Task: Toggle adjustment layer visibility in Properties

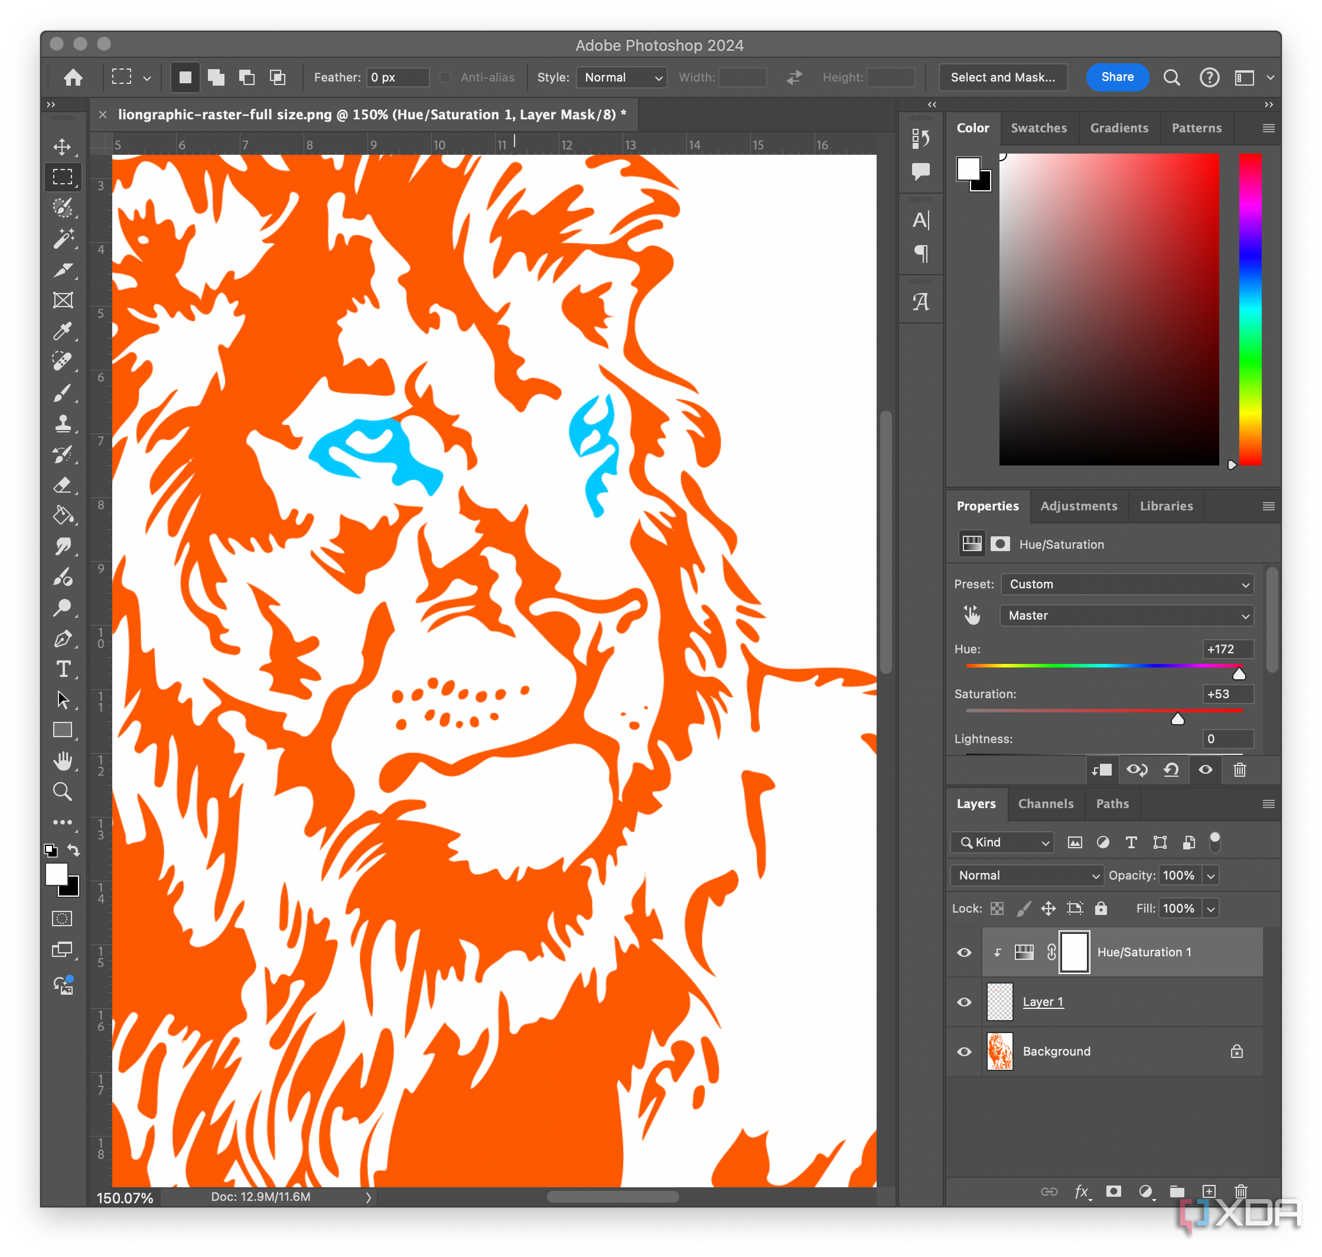Action: point(1204,770)
